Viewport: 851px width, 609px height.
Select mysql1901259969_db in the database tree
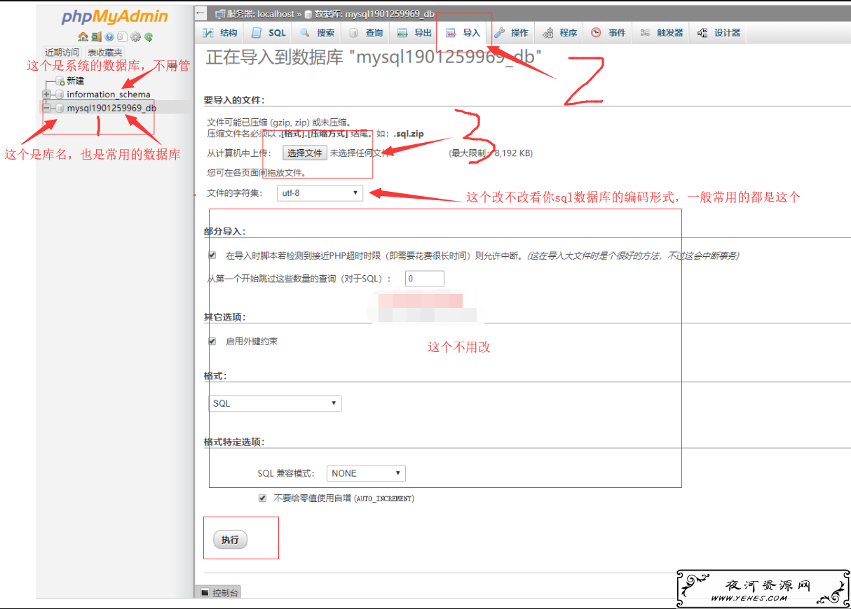click(x=111, y=108)
